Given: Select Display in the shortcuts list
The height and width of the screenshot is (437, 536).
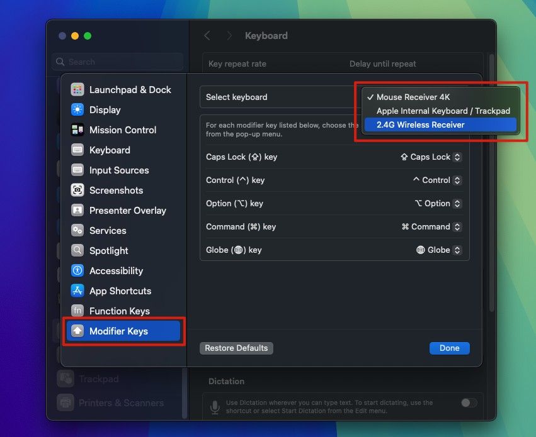Looking at the screenshot, I should click(123, 110).
